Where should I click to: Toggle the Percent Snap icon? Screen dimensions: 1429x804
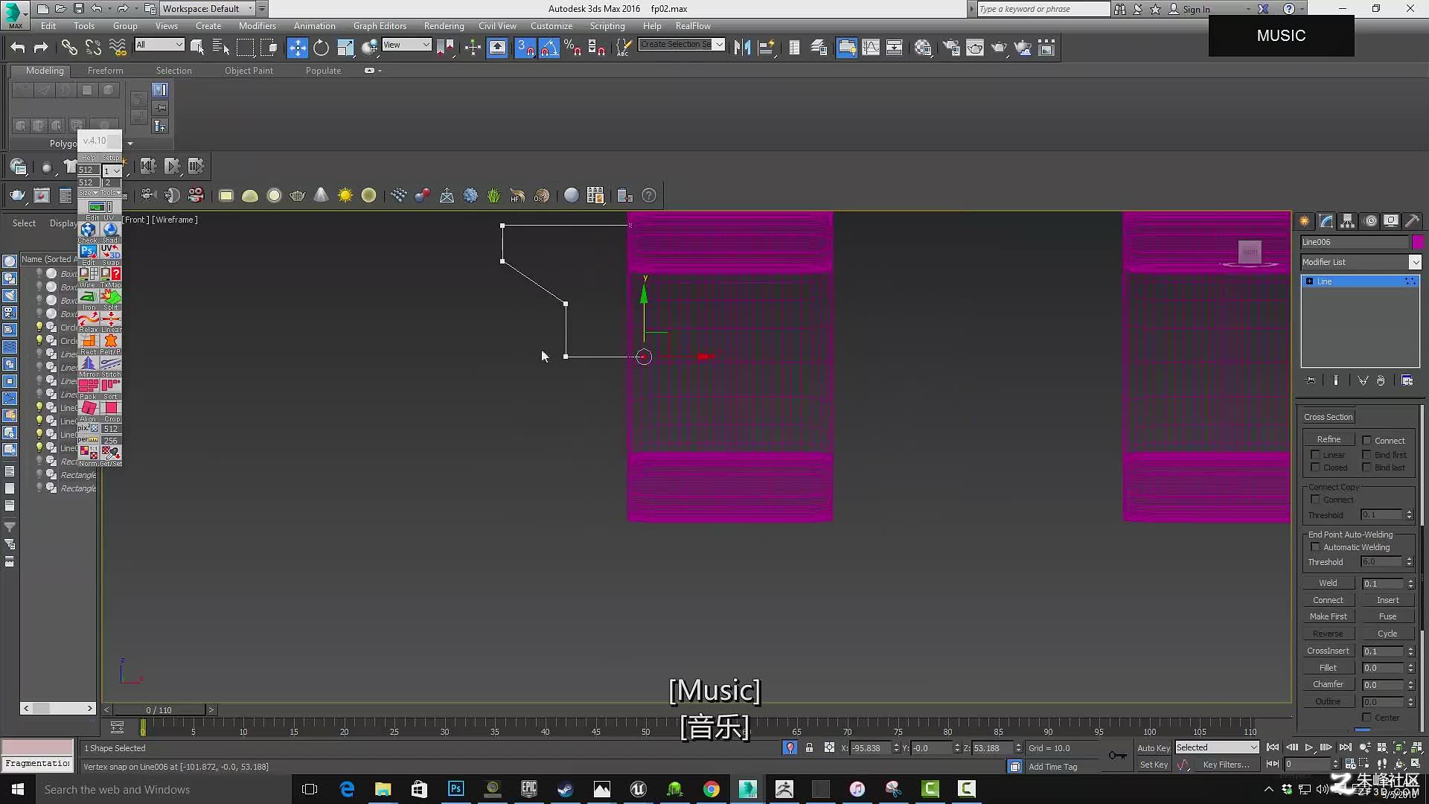[x=572, y=48]
